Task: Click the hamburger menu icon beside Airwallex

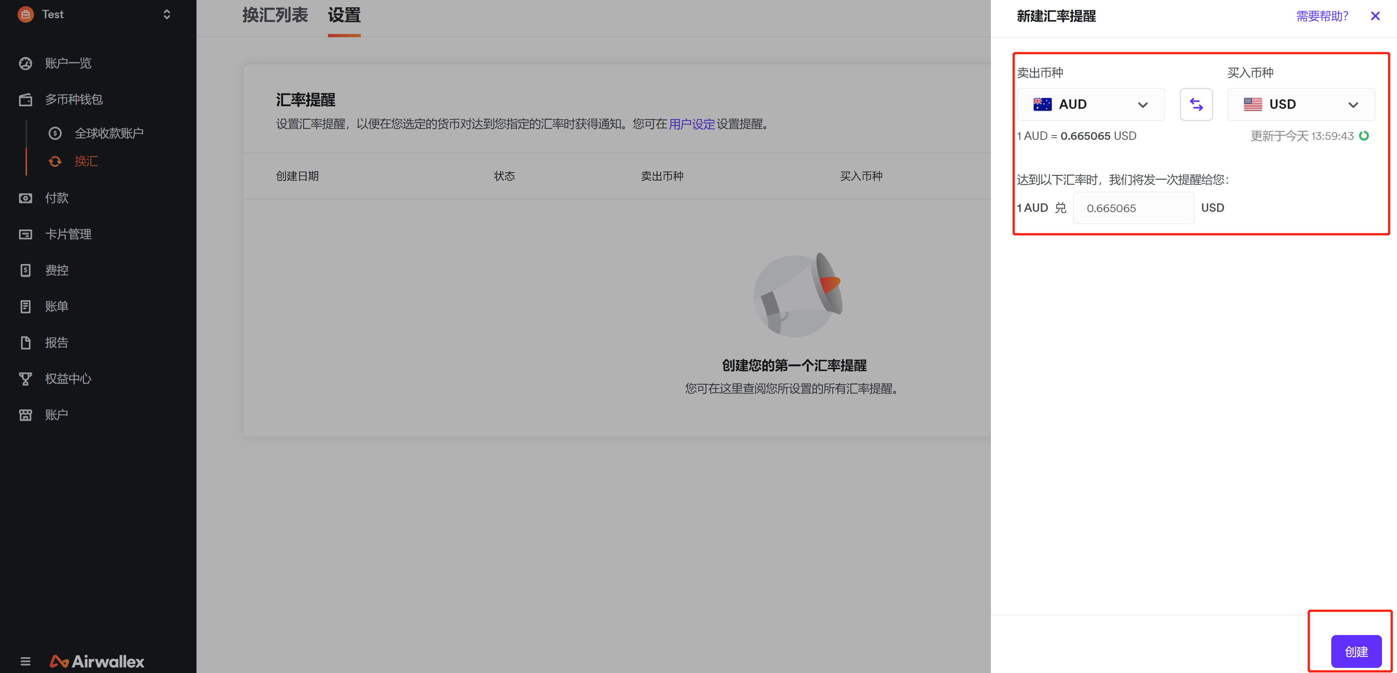Action: [26, 661]
